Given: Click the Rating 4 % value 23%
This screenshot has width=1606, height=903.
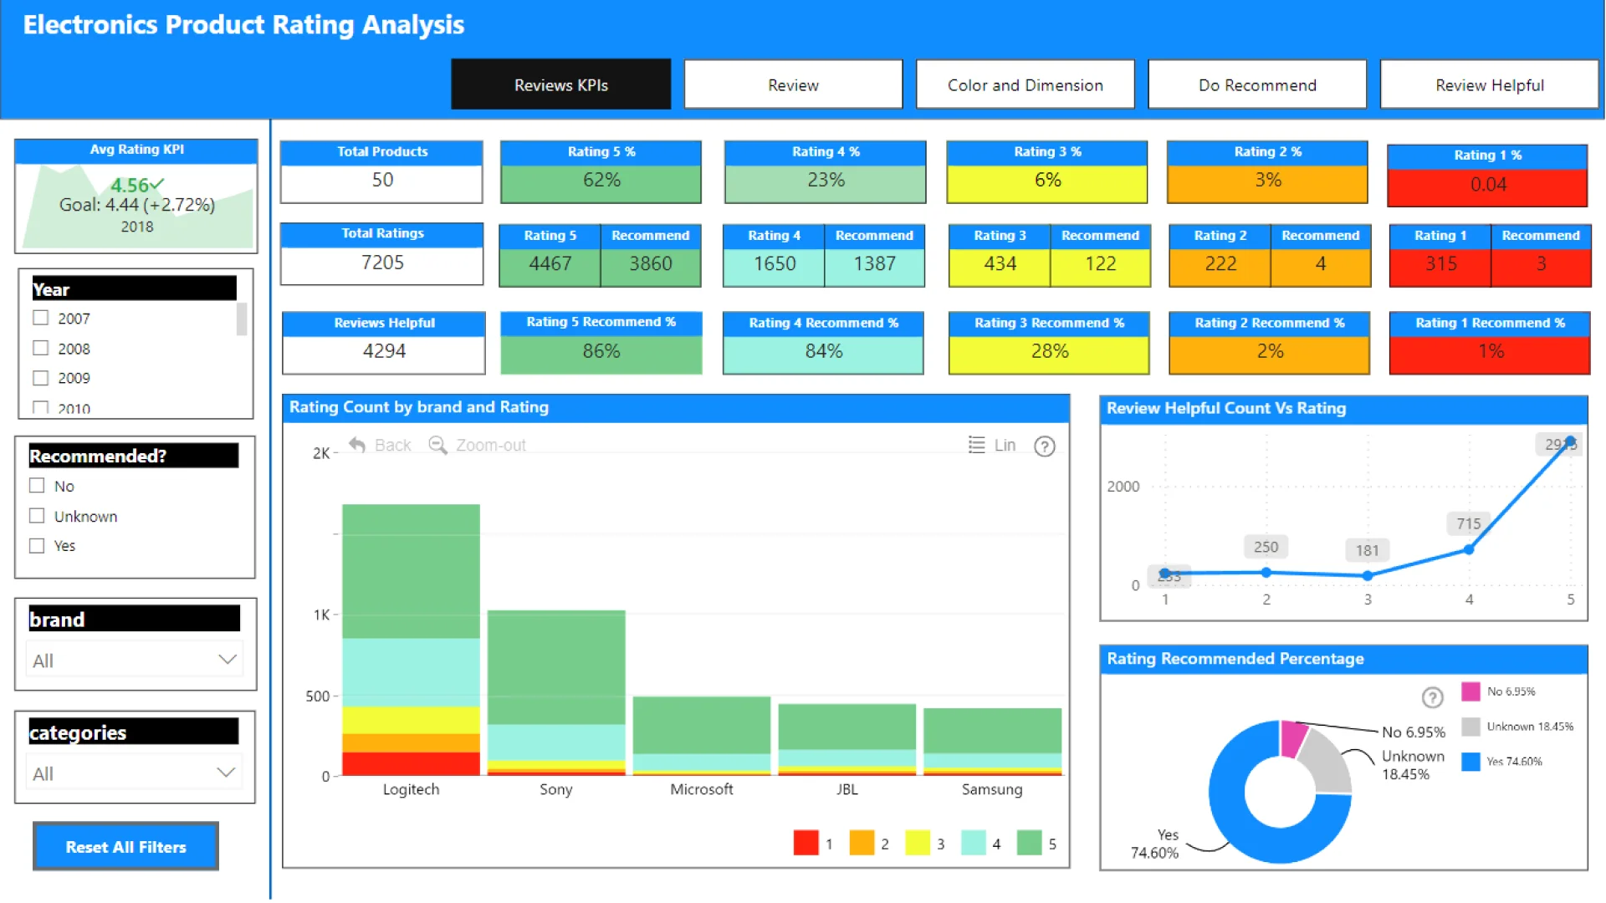Looking at the screenshot, I should 826,180.
